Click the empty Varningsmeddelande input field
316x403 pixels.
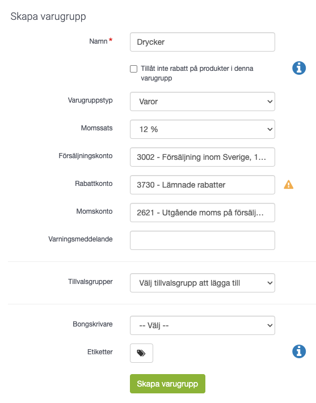click(203, 240)
